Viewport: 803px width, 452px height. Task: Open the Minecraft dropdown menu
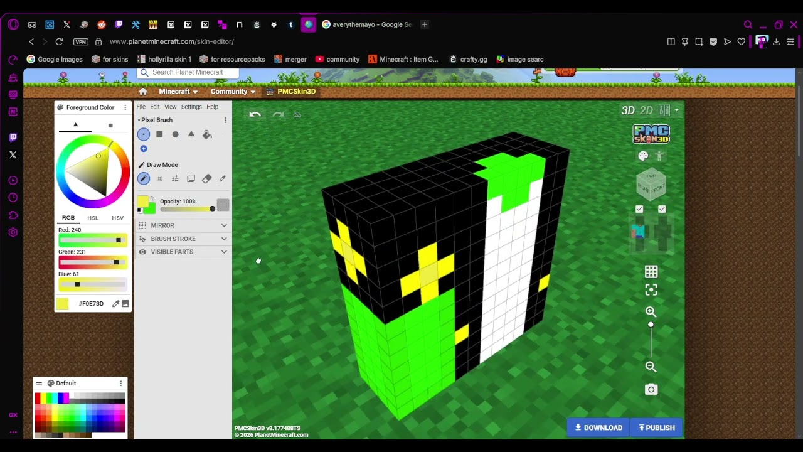tap(178, 91)
